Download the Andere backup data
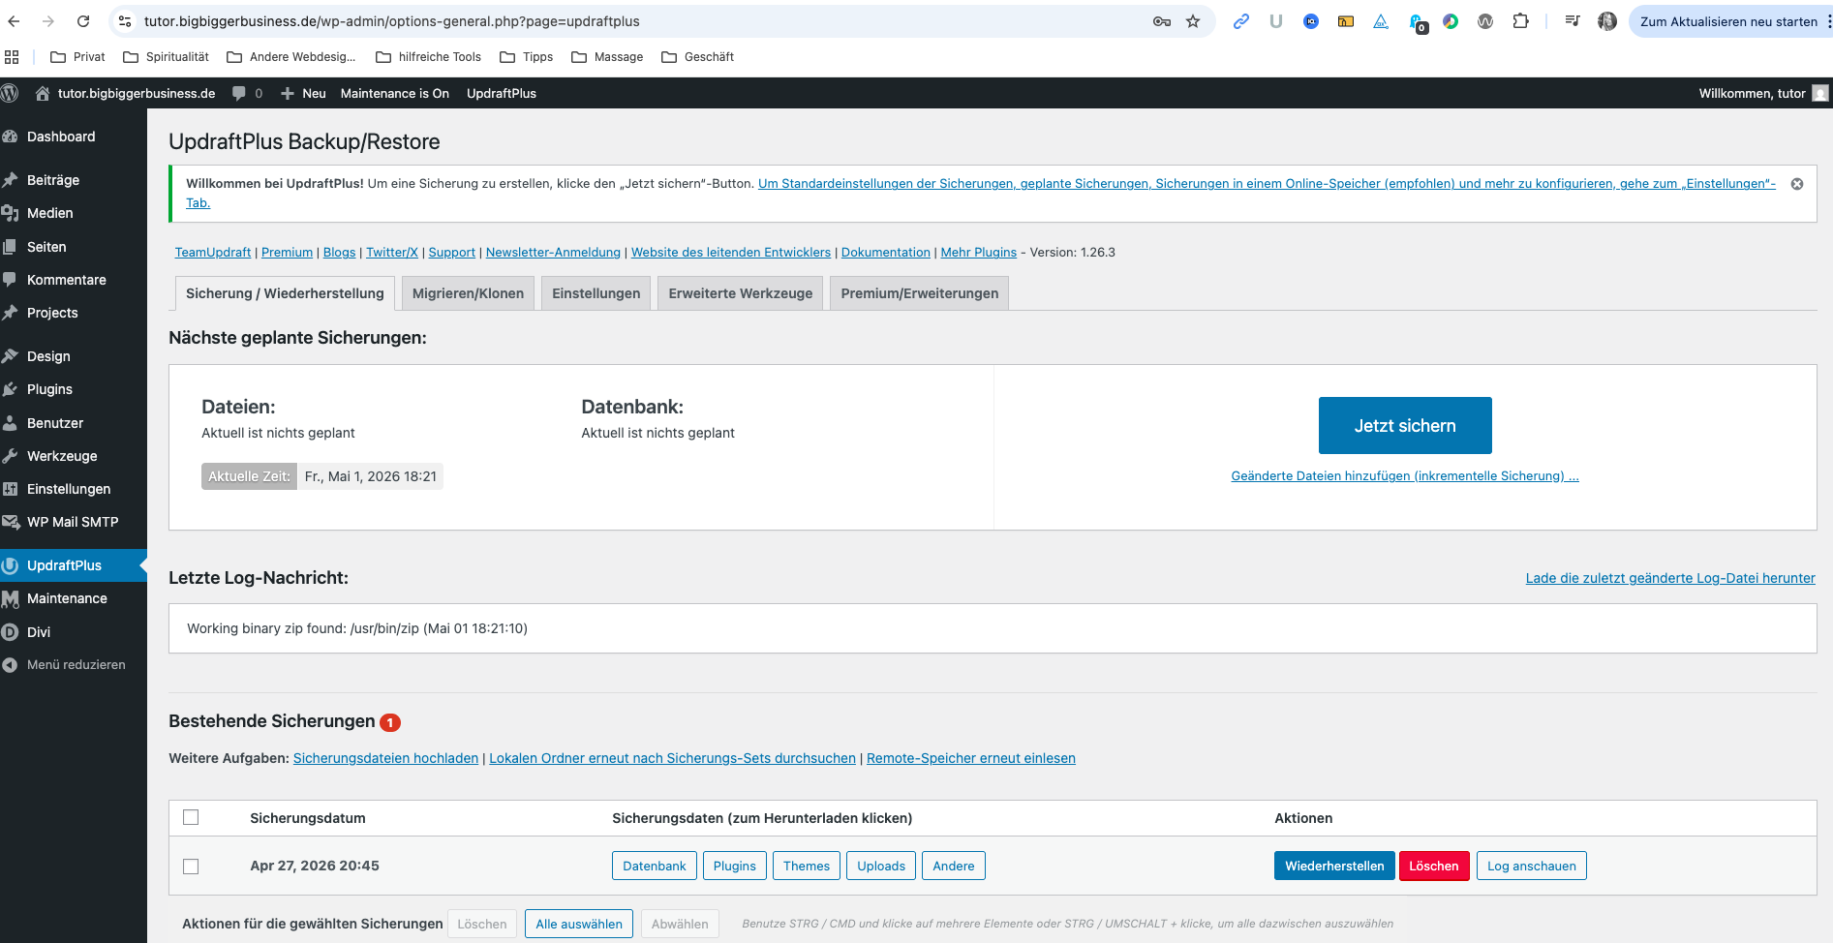The image size is (1833, 943). point(954,866)
